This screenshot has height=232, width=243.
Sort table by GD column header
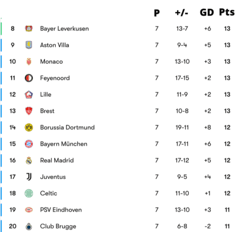pyautogui.click(x=207, y=12)
